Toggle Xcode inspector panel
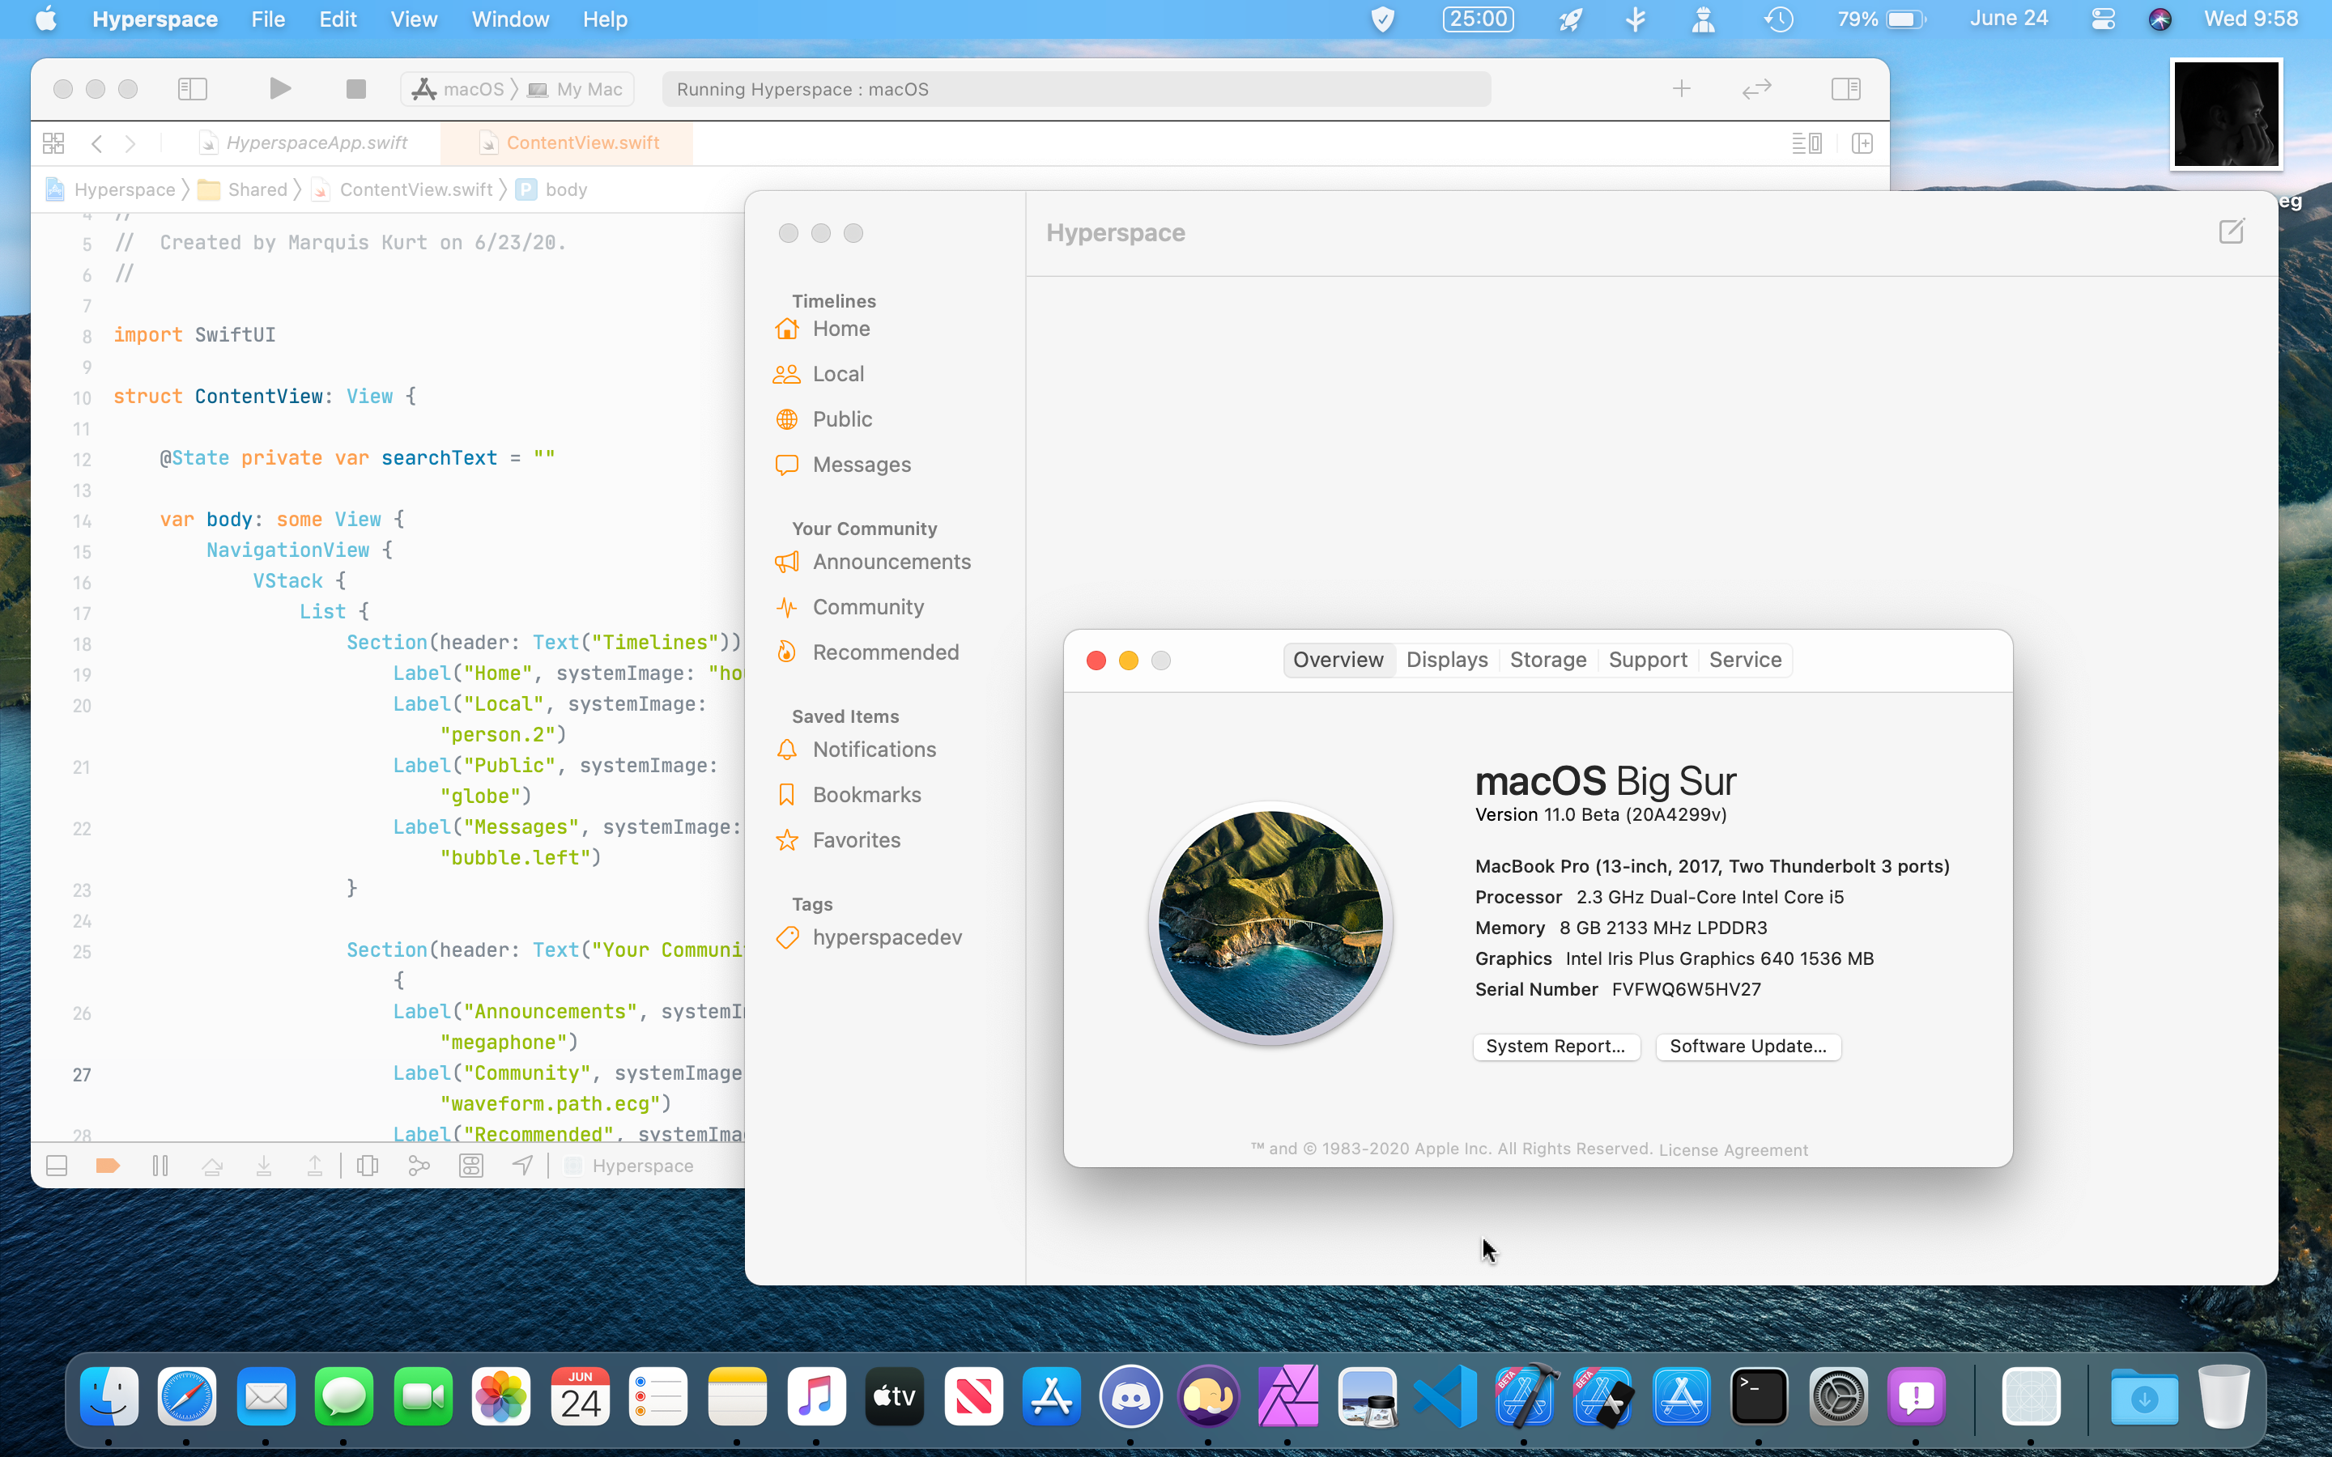Screen dimensions: 2332x1457 click(1845, 89)
